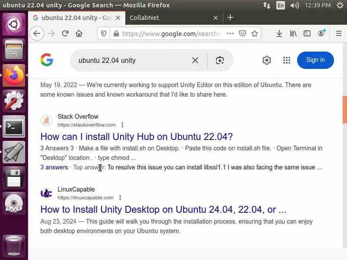Open System Settings from the launcher

(x=14, y=101)
